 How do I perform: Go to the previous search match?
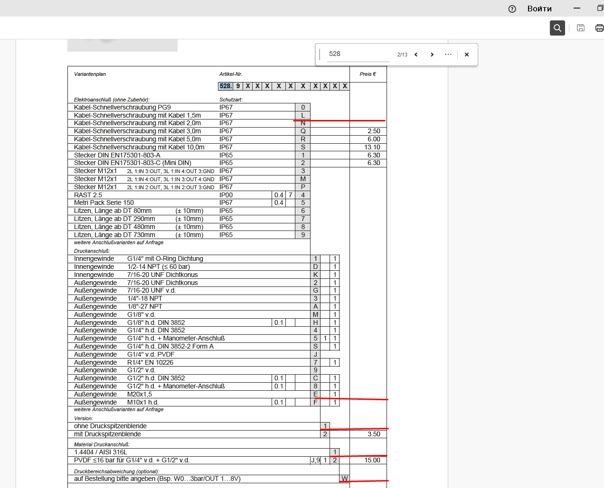416,55
